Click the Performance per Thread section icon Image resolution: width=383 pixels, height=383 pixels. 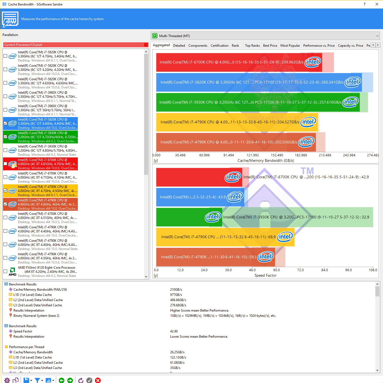pos(6,347)
